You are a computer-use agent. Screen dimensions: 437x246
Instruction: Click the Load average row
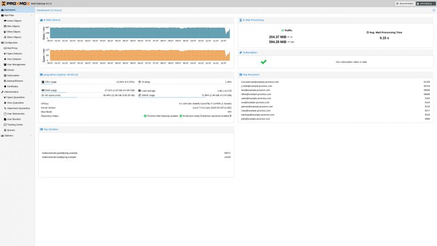click(x=185, y=91)
